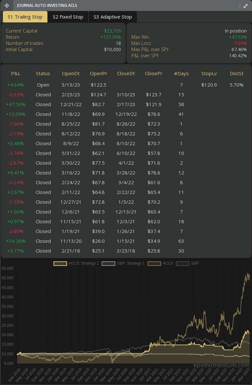Click the In position label
The height and width of the screenshot is (385, 252).
(x=236, y=31)
